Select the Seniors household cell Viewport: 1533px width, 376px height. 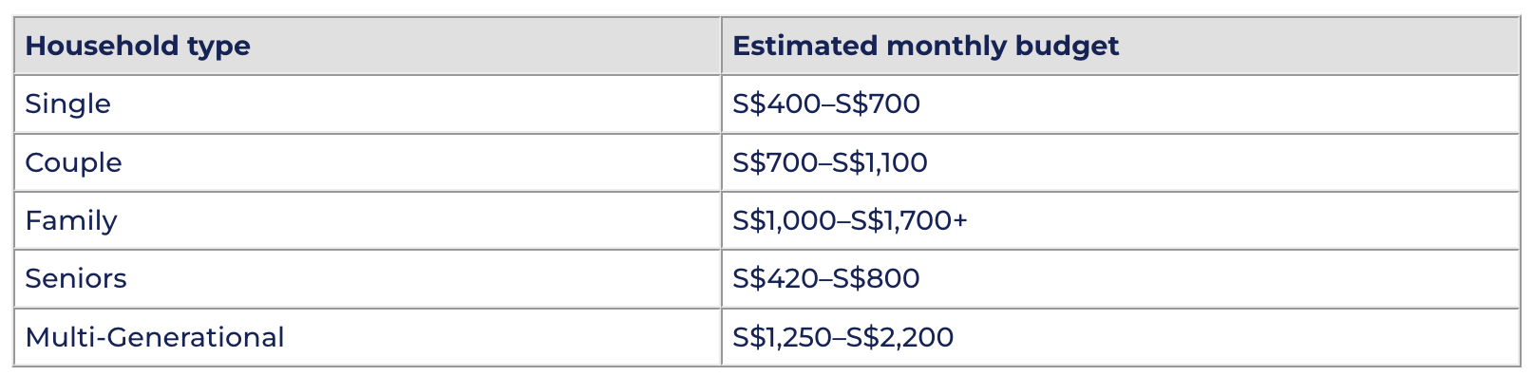coord(367,279)
